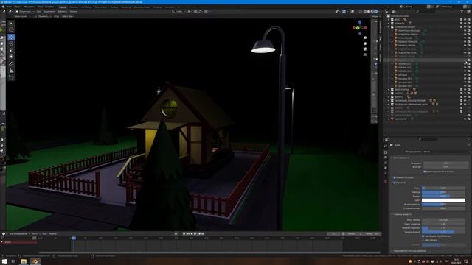The height and width of the screenshot is (265, 472).
Task: Toggle the Ambient Occlusion checkbox
Action: (395, 177)
